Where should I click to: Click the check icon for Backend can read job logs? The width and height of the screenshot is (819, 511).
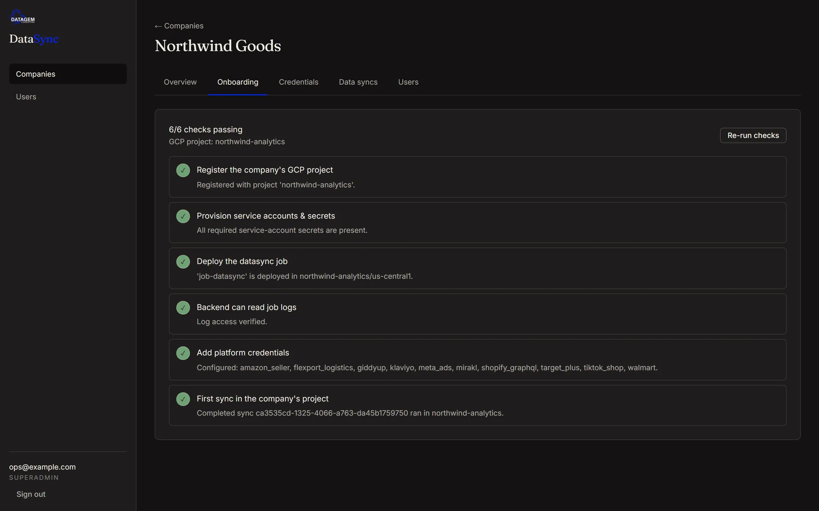tap(183, 307)
